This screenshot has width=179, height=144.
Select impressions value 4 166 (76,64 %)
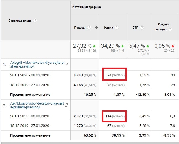(x=85, y=85)
